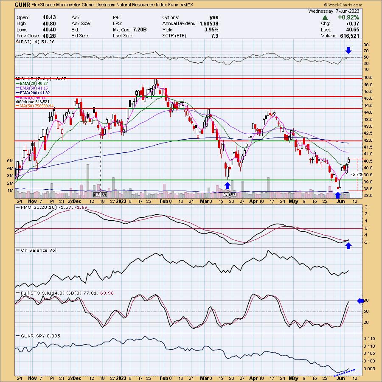382x382 pixels.
Task: Click the GUNR (Daily) 40.65 legend label
Action: [x=44, y=79]
